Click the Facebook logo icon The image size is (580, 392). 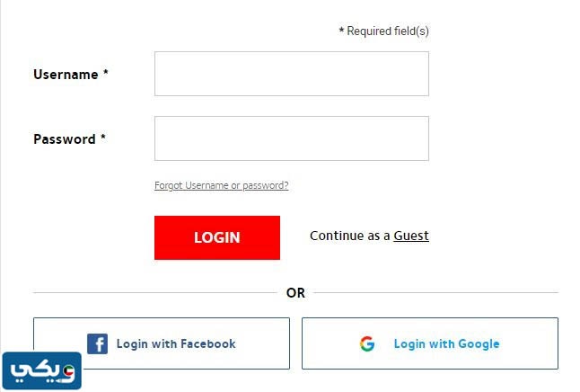pos(97,343)
